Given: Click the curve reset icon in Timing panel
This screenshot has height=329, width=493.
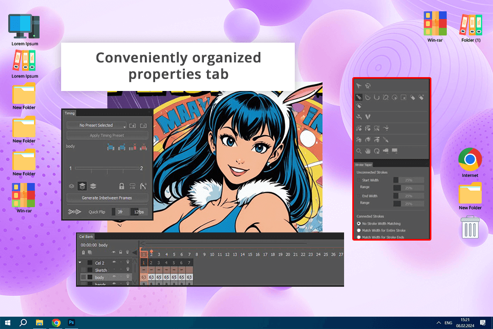Looking at the screenshot, I should (143, 186).
